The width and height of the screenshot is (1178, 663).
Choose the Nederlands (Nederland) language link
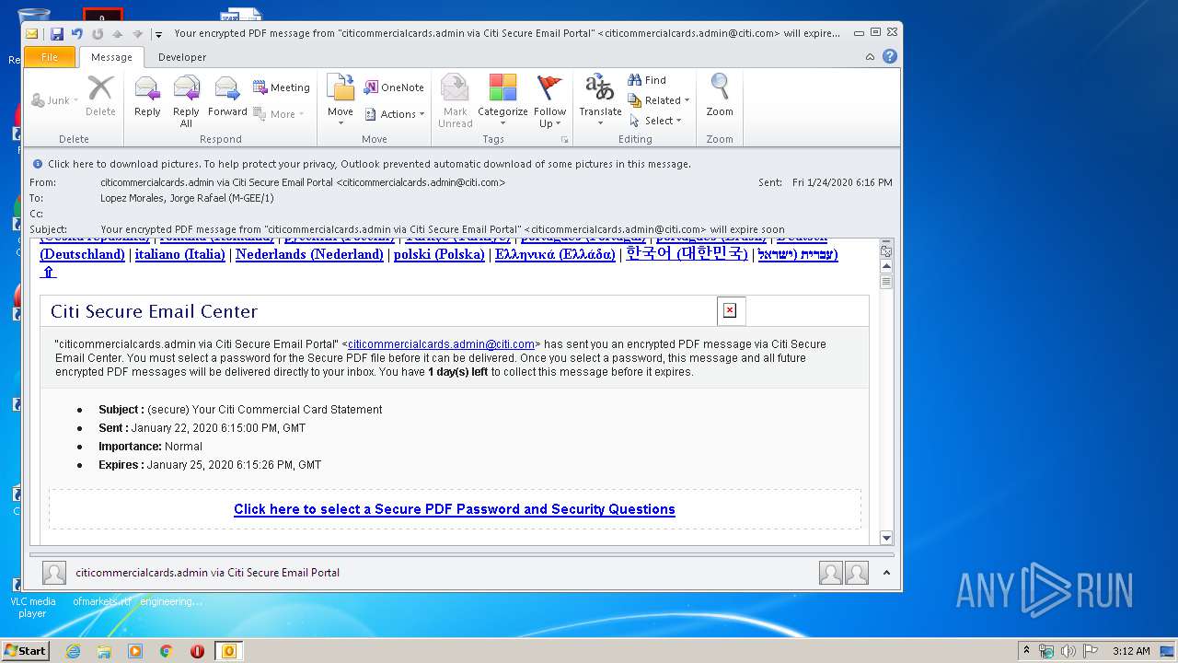point(309,254)
